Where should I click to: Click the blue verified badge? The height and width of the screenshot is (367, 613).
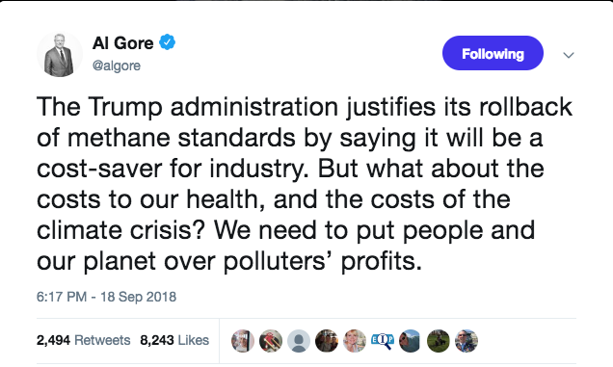(x=167, y=42)
